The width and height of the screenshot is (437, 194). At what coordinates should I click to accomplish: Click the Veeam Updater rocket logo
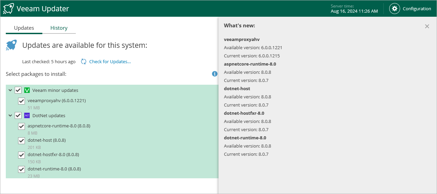(x=9, y=9)
